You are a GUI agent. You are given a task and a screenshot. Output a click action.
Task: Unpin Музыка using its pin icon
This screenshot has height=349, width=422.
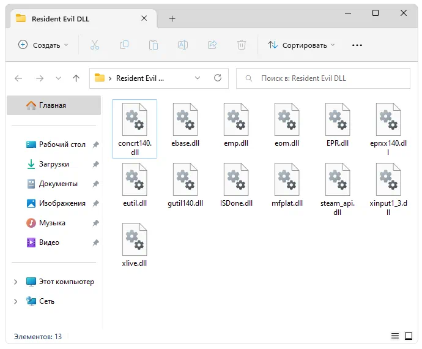(x=95, y=223)
